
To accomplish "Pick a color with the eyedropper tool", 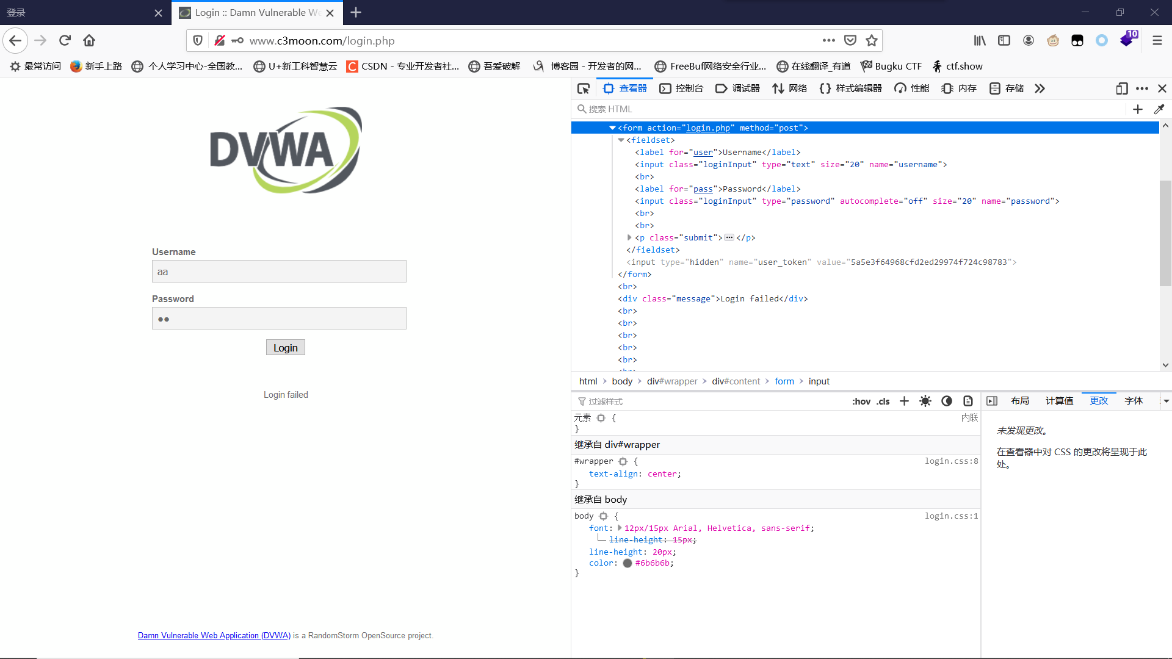I will tap(1159, 109).
